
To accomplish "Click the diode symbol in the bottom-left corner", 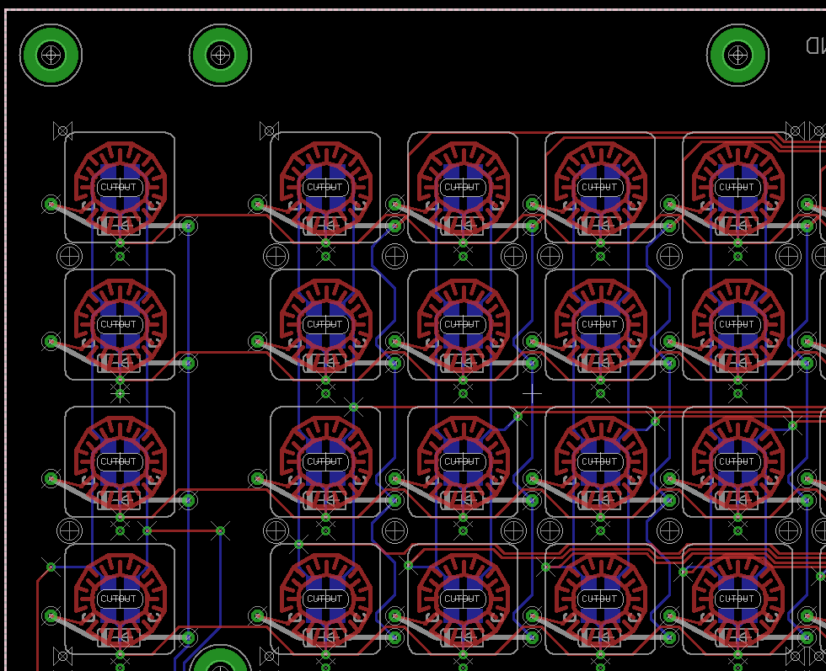I will point(62,656).
